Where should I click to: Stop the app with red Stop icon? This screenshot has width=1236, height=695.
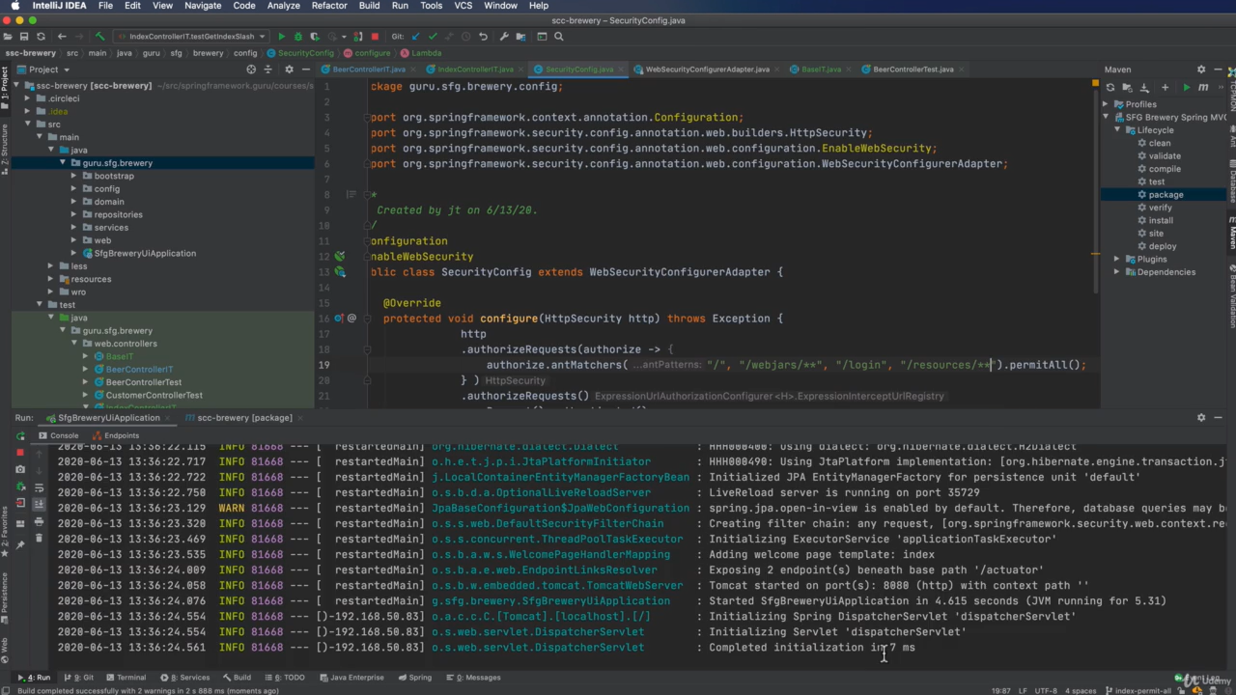[375, 37]
